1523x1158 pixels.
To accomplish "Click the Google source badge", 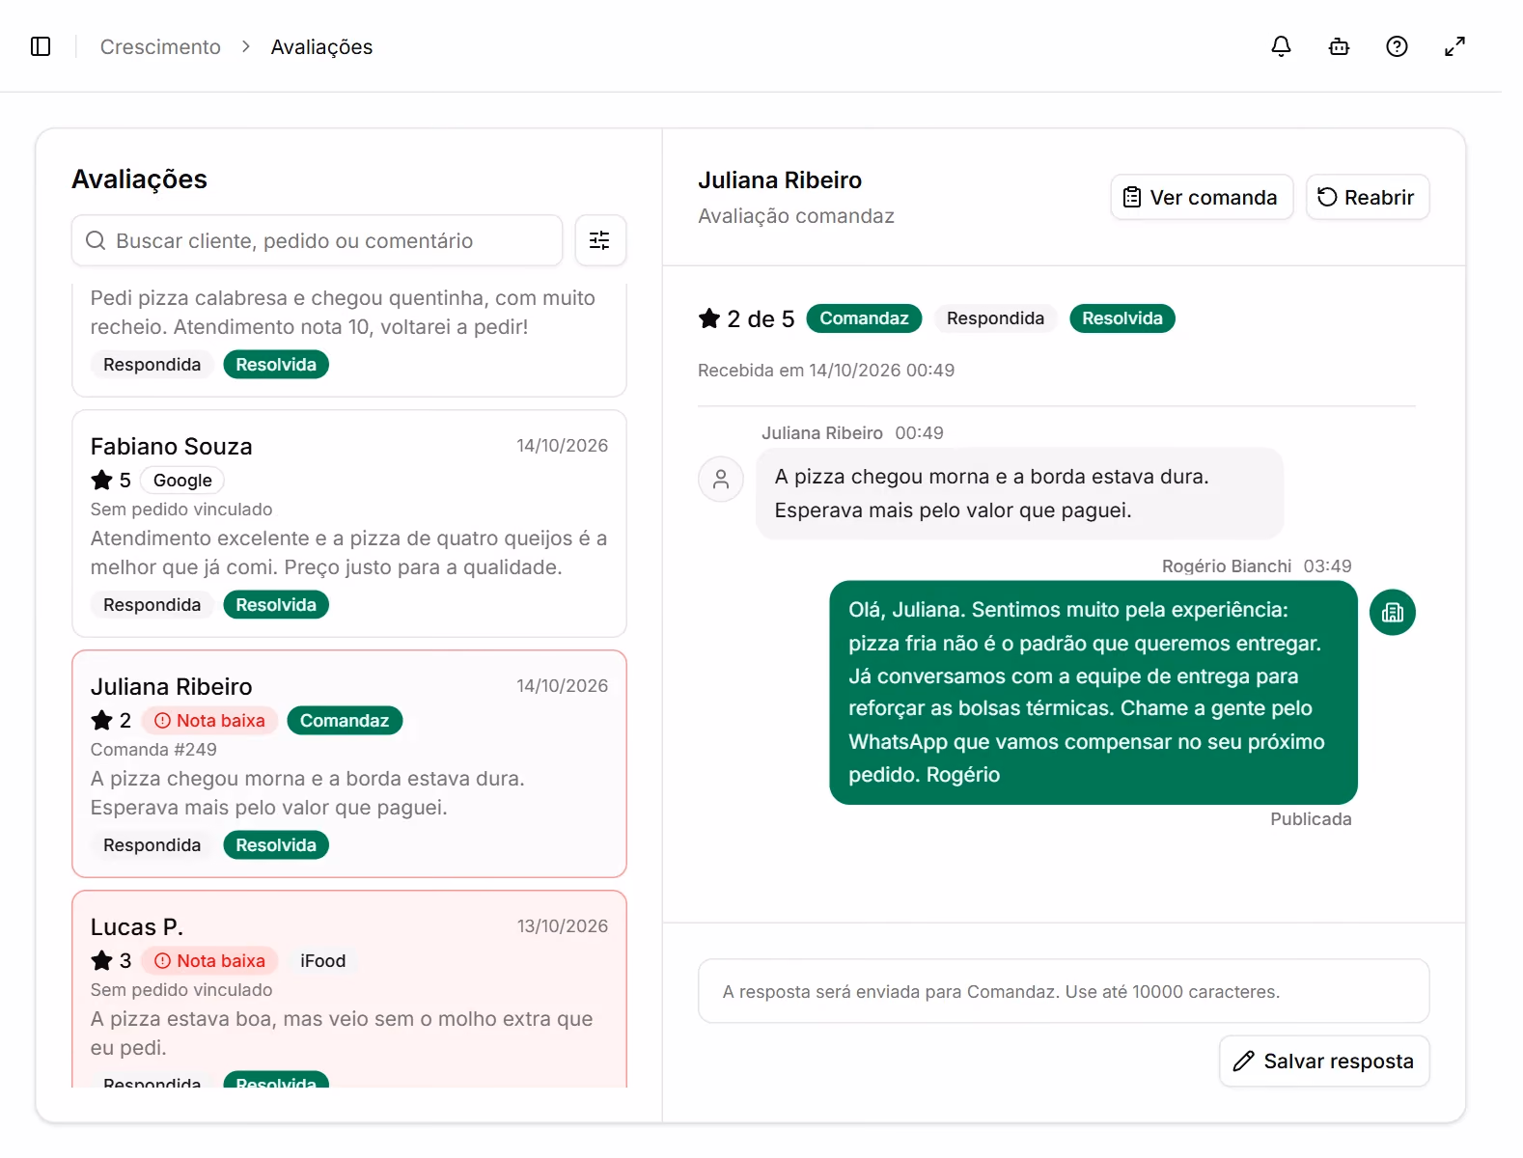I will [182, 481].
